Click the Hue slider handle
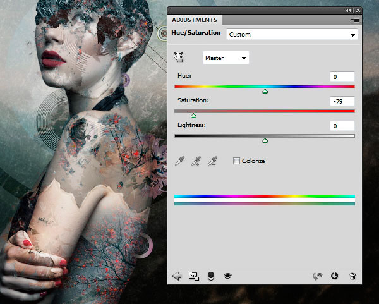The image size is (379, 304). [265, 91]
